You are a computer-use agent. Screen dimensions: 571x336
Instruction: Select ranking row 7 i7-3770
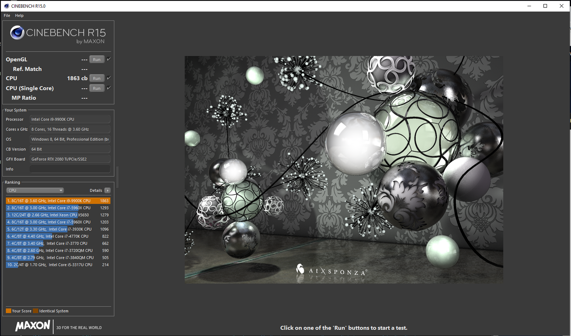pyautogui.click(x=58, y=244)
